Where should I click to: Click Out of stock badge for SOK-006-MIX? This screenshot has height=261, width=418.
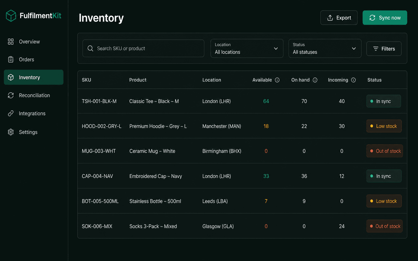(x=385, y=226)
